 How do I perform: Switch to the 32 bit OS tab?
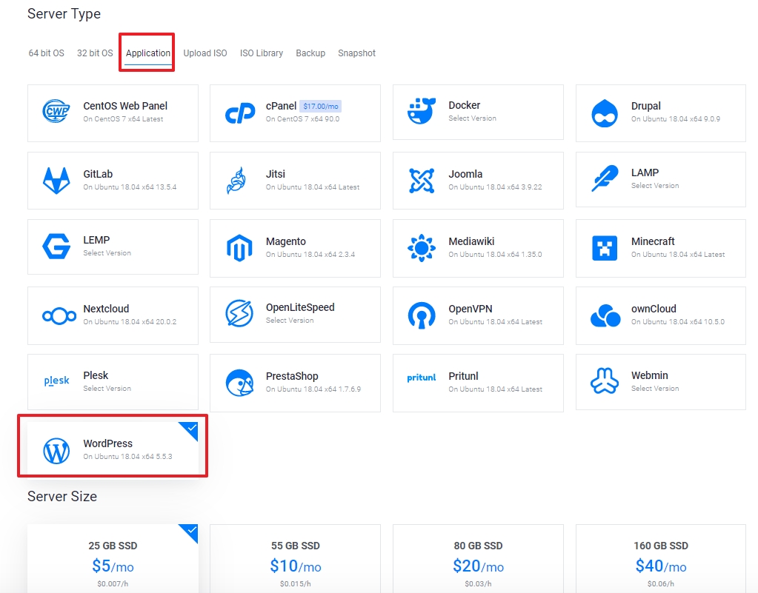95,53
